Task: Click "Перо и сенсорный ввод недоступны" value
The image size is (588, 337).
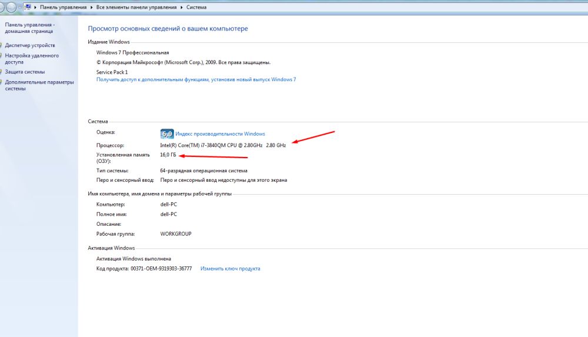Action: click(223, 180)
